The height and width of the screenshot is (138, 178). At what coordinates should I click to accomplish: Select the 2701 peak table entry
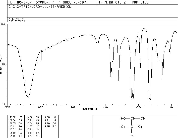[x=15, y=130]
